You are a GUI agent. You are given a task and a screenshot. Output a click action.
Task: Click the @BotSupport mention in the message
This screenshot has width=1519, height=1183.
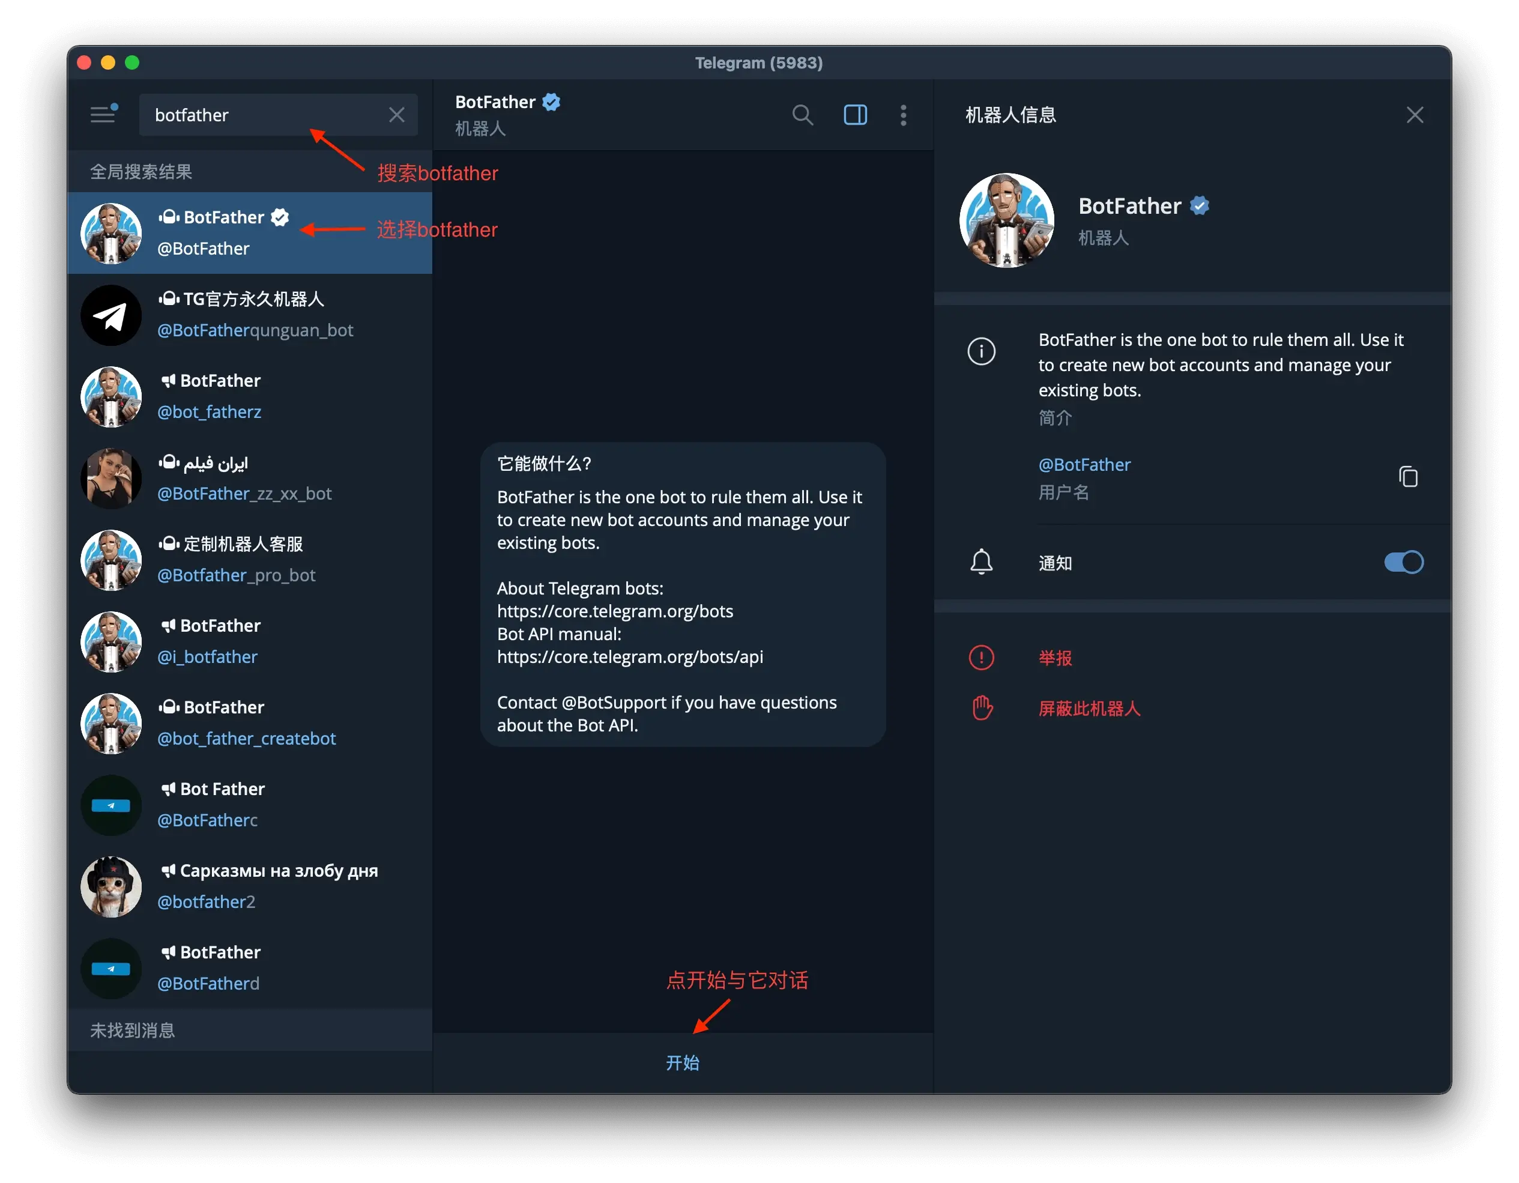click(614, 703)
